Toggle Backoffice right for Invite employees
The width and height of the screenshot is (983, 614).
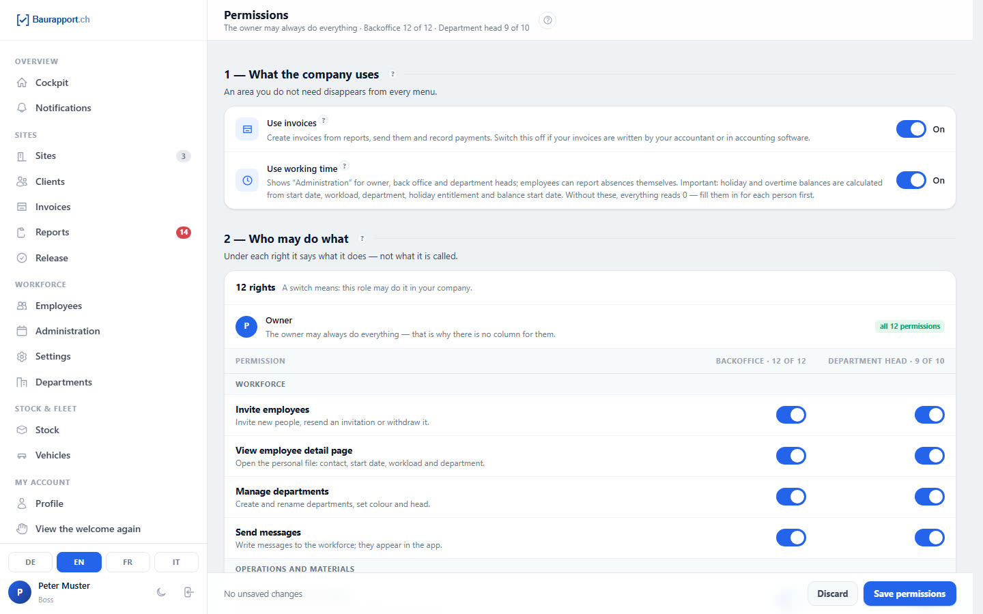click(x=790, y=415)
